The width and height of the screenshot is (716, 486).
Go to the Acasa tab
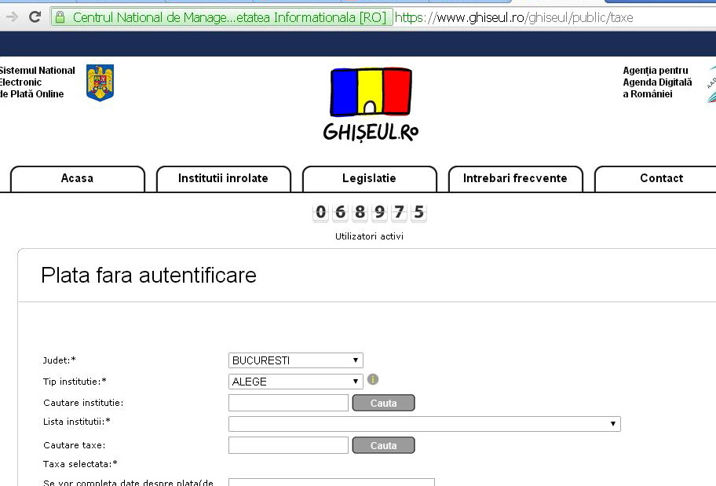tap(77, 179)
